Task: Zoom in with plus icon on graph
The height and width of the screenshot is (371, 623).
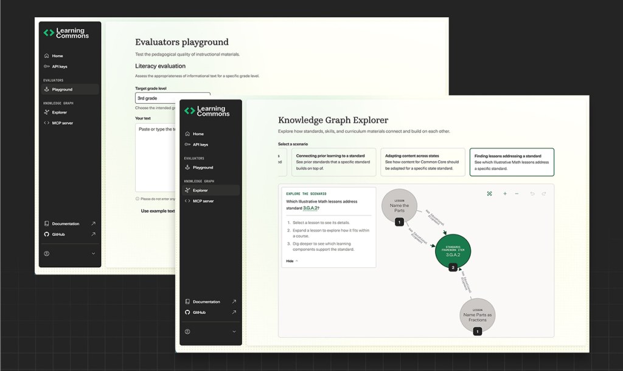Action: [505, 194]
